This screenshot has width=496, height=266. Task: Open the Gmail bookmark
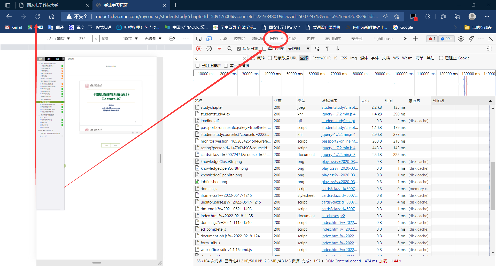pyautogui.click(x=14, y=27)
